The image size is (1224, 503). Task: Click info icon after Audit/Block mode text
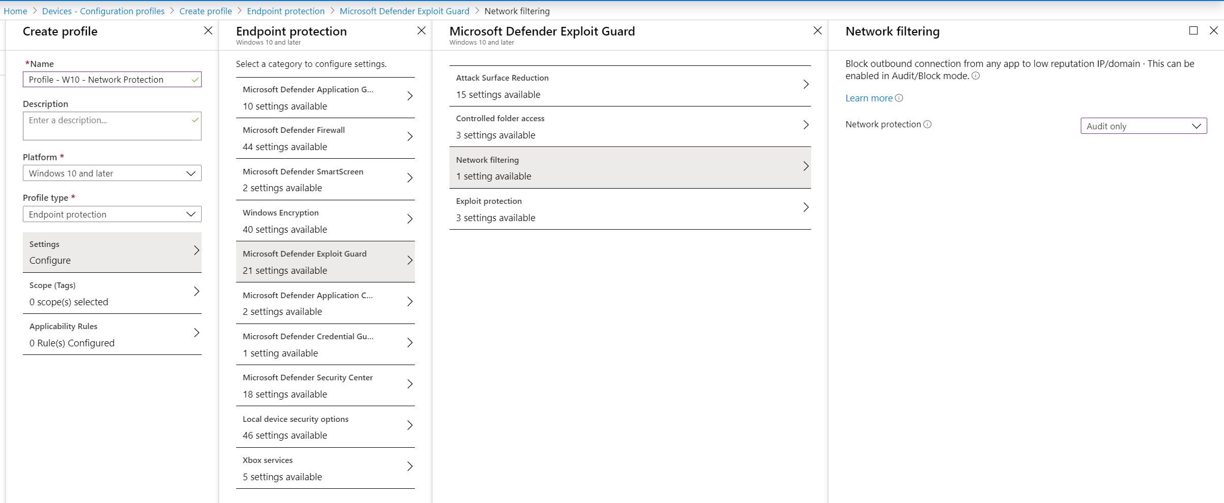point(976,76)
